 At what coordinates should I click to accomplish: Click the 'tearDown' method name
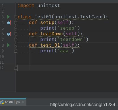click(52, 34)
